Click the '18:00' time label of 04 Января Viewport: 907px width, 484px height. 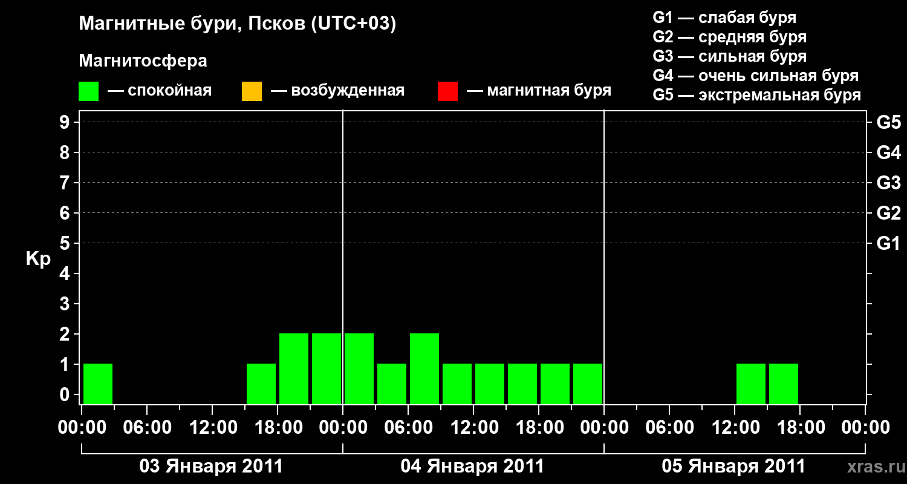539,428
